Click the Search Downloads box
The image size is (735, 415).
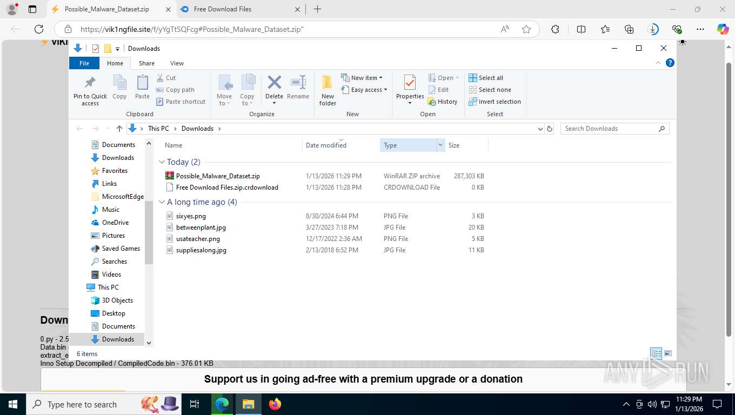click(614, 129)
